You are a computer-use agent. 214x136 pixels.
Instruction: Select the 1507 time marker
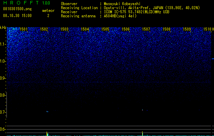[146, 29]
